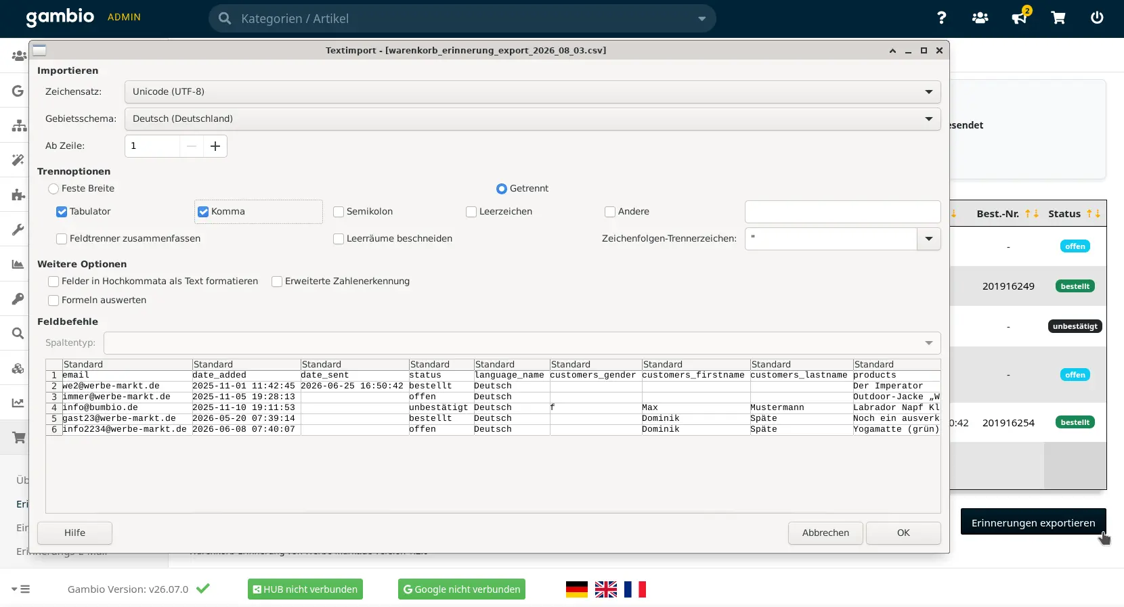Uncheck the Tabulator separator checkbox

62,212
